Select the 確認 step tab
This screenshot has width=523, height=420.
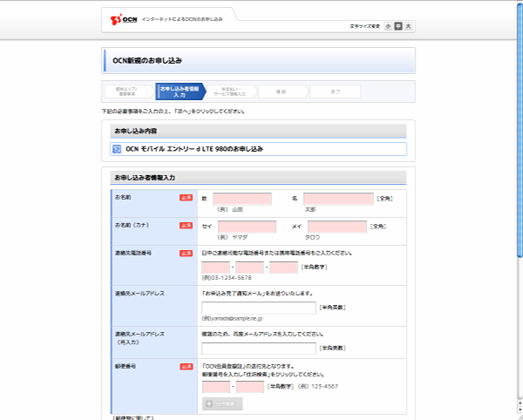282,91
